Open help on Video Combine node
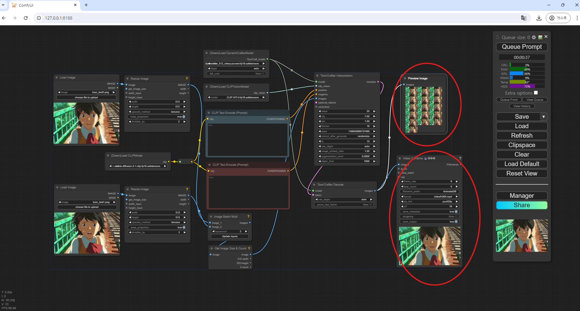 460,158
